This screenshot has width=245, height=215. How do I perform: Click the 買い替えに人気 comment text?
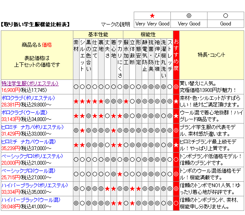(198, 84)
